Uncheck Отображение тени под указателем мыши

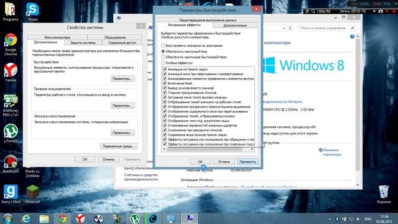164,121
